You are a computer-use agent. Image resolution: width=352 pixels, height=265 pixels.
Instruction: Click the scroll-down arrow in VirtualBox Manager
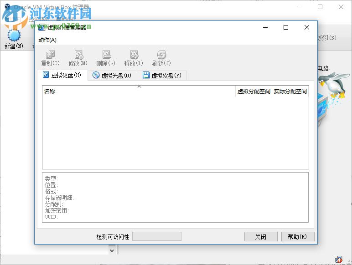[x=112, y=250]
